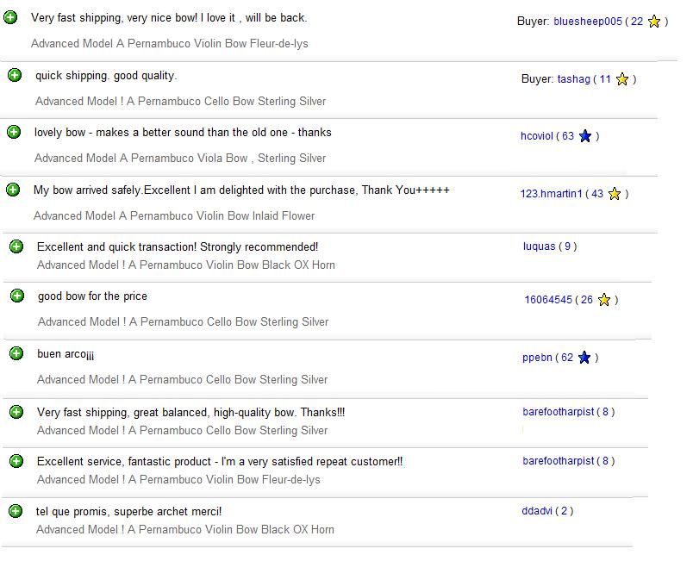Open luquas's profile link
The image size is (693, 561).
540,246
